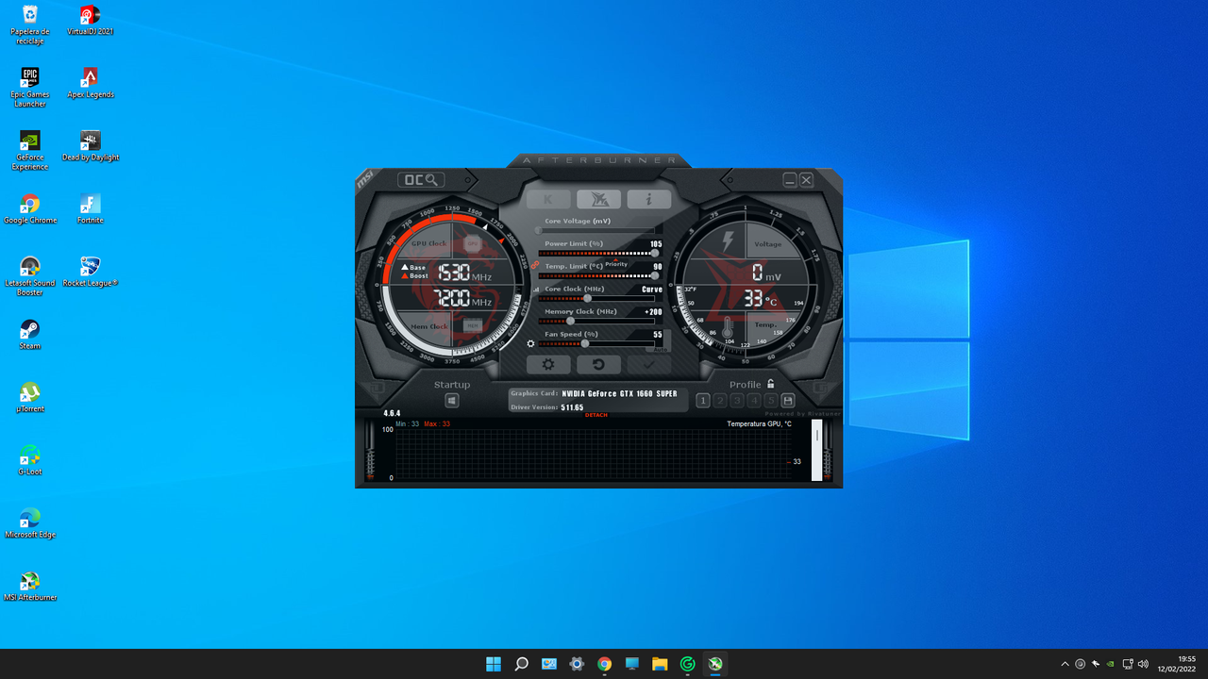1208x679 pixels.
Task: Select profile slot 5
Action: [770, 401]
